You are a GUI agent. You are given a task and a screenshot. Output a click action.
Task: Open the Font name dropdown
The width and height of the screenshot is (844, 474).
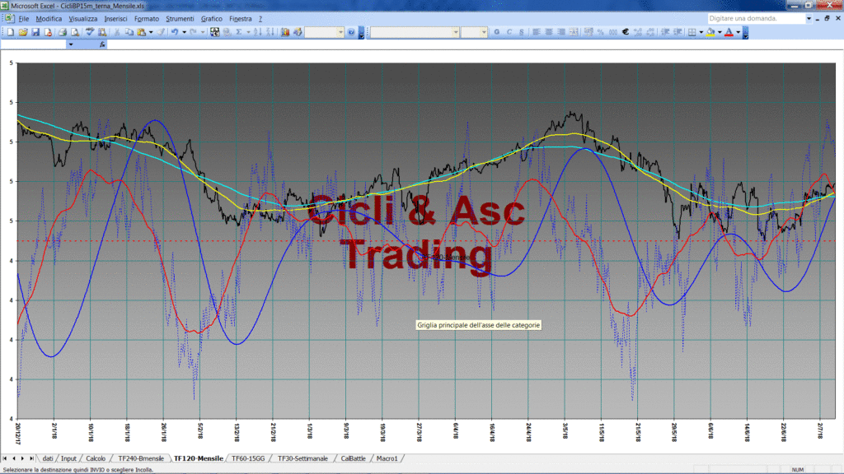pos(455,32)
